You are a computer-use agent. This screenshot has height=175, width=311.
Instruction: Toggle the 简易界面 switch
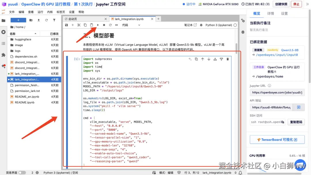pyautogui.click(x=22, y=173)
